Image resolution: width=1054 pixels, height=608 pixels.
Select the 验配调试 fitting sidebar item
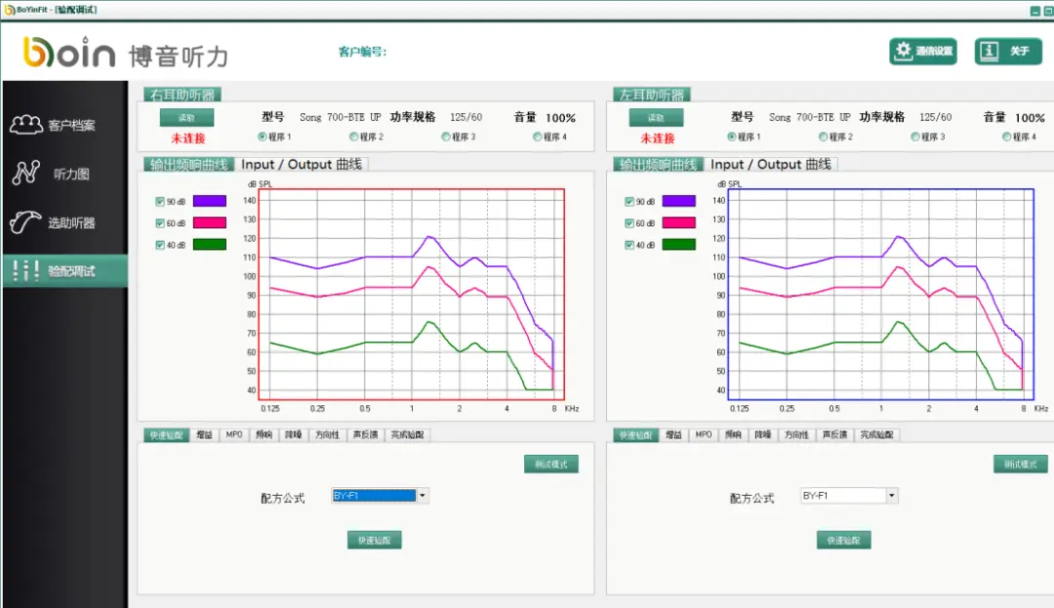[x=64, y=271]
